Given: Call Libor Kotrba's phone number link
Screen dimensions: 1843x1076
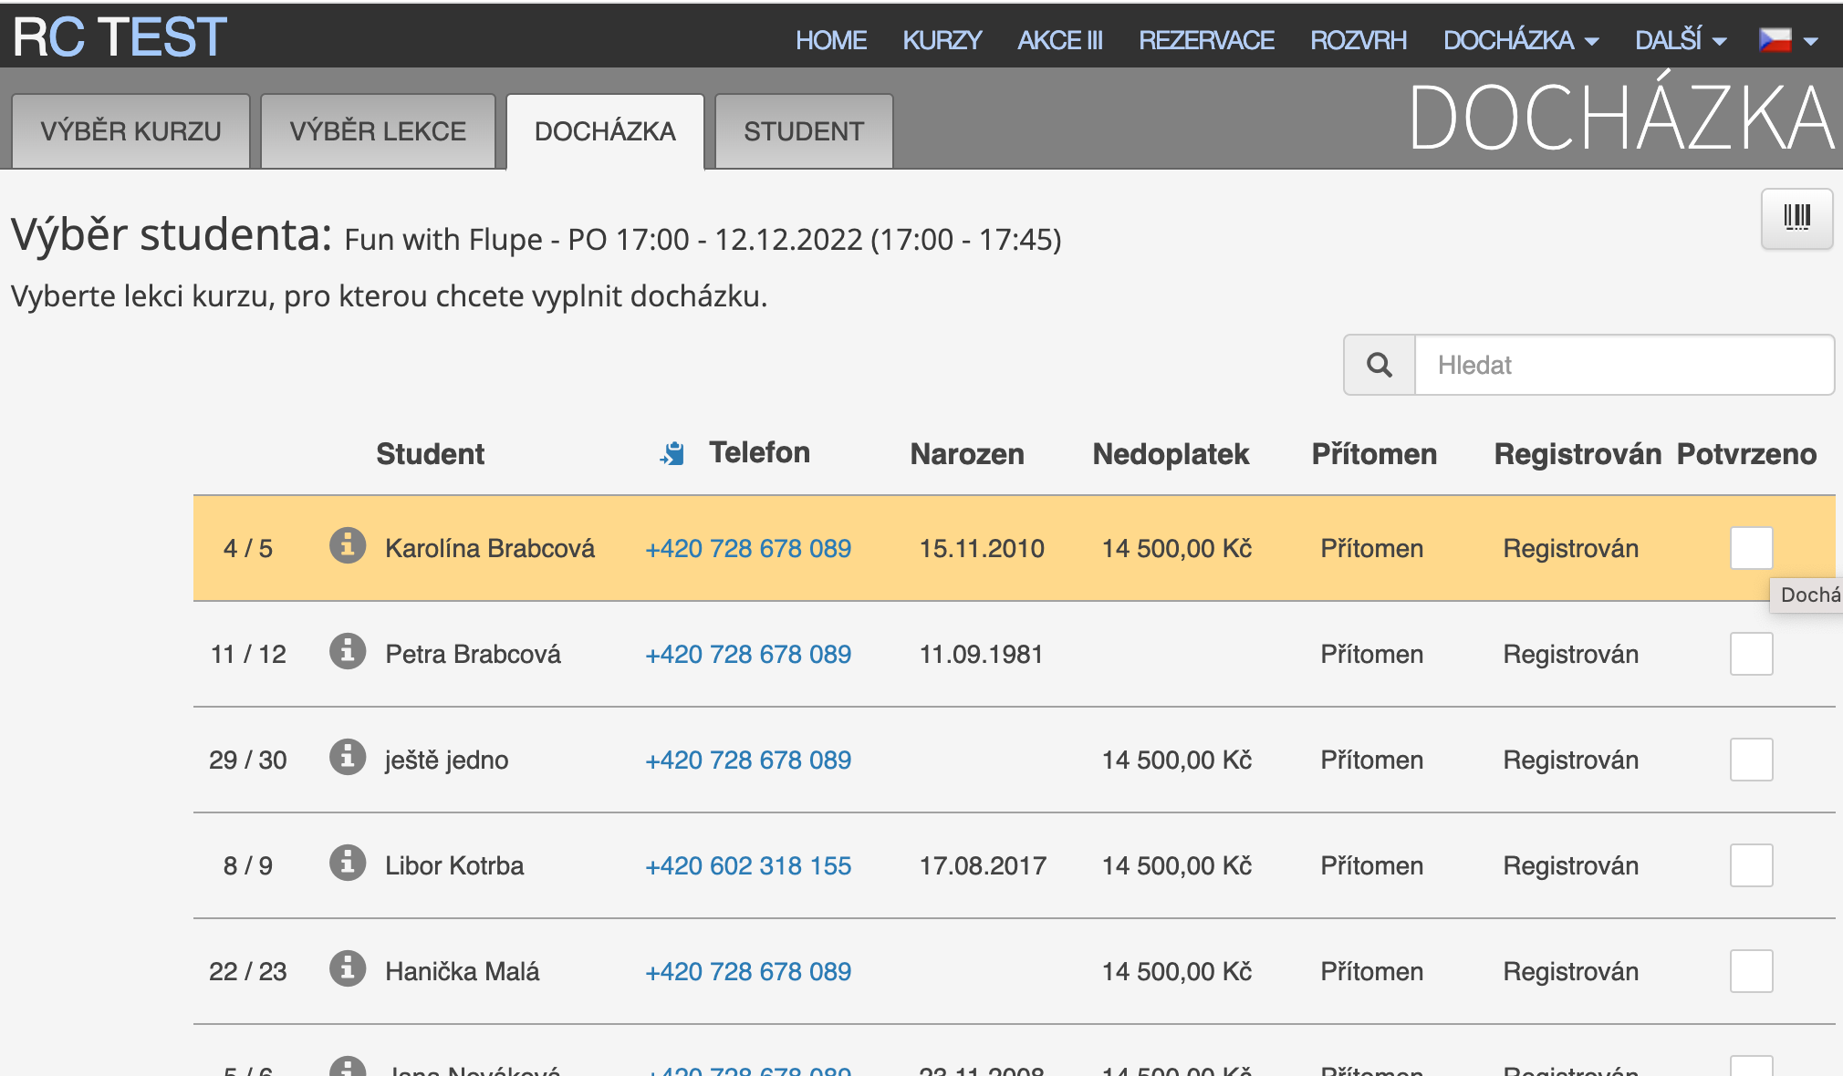Looking at the screenshot, I should pos(748,865).
